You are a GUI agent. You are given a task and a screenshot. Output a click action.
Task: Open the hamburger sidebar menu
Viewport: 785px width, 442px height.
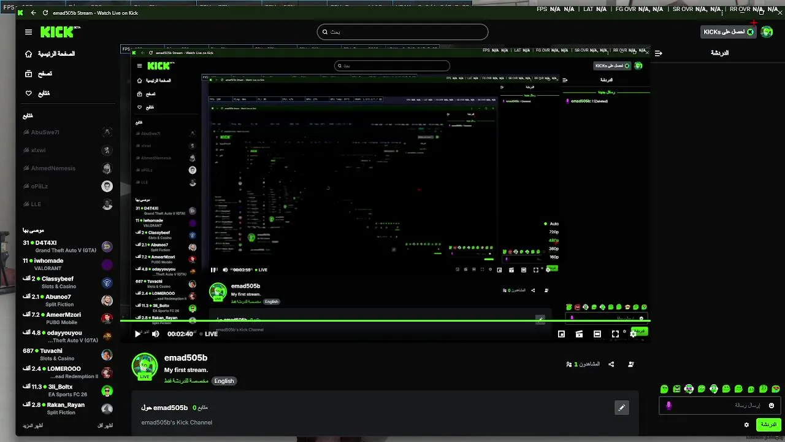28,32
